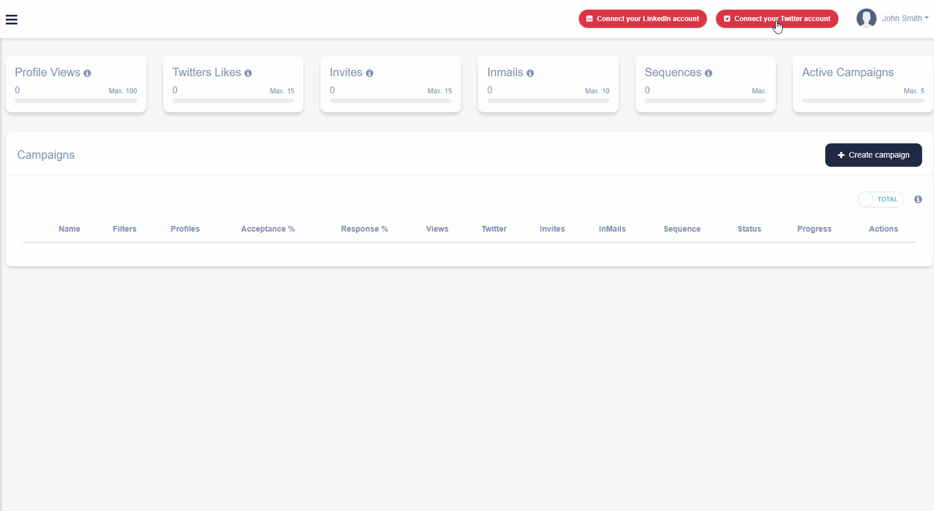
Task: Click the Profile Views info icon
Action: coord(87,73)
